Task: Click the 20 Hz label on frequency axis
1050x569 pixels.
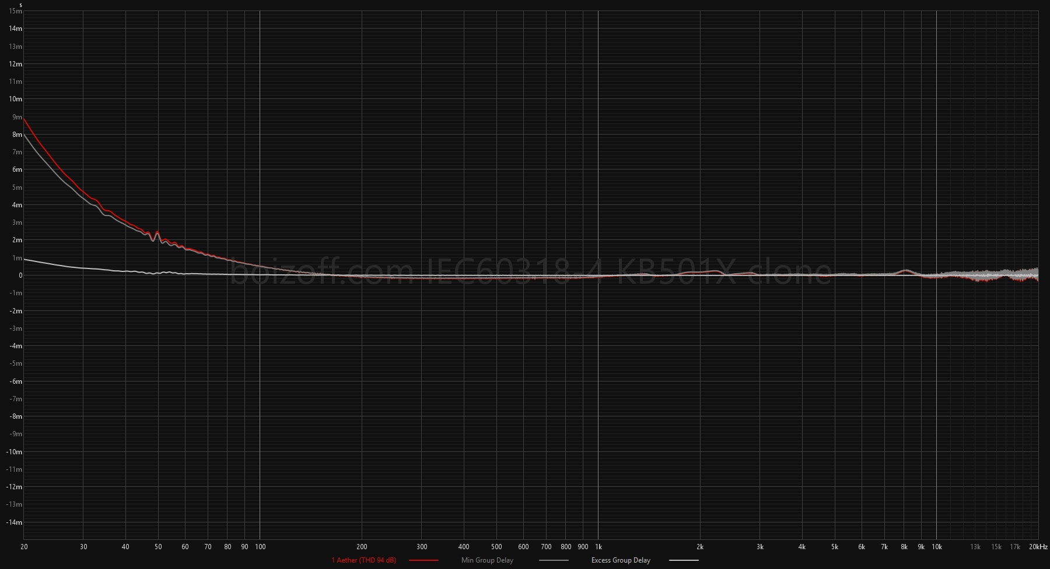Action: (x=24, y=547)
